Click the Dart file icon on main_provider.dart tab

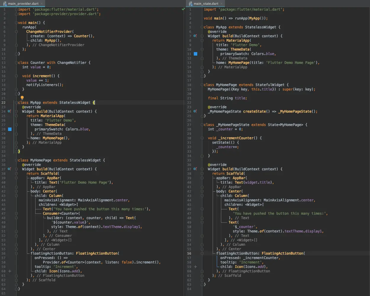tap(5, 4)
